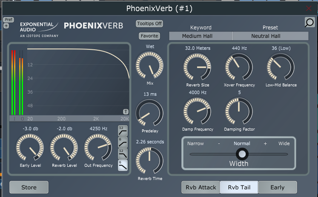Viewport: 318px width, 197px height.
Task: Click the Reverb Level knob
Action: 64,147
